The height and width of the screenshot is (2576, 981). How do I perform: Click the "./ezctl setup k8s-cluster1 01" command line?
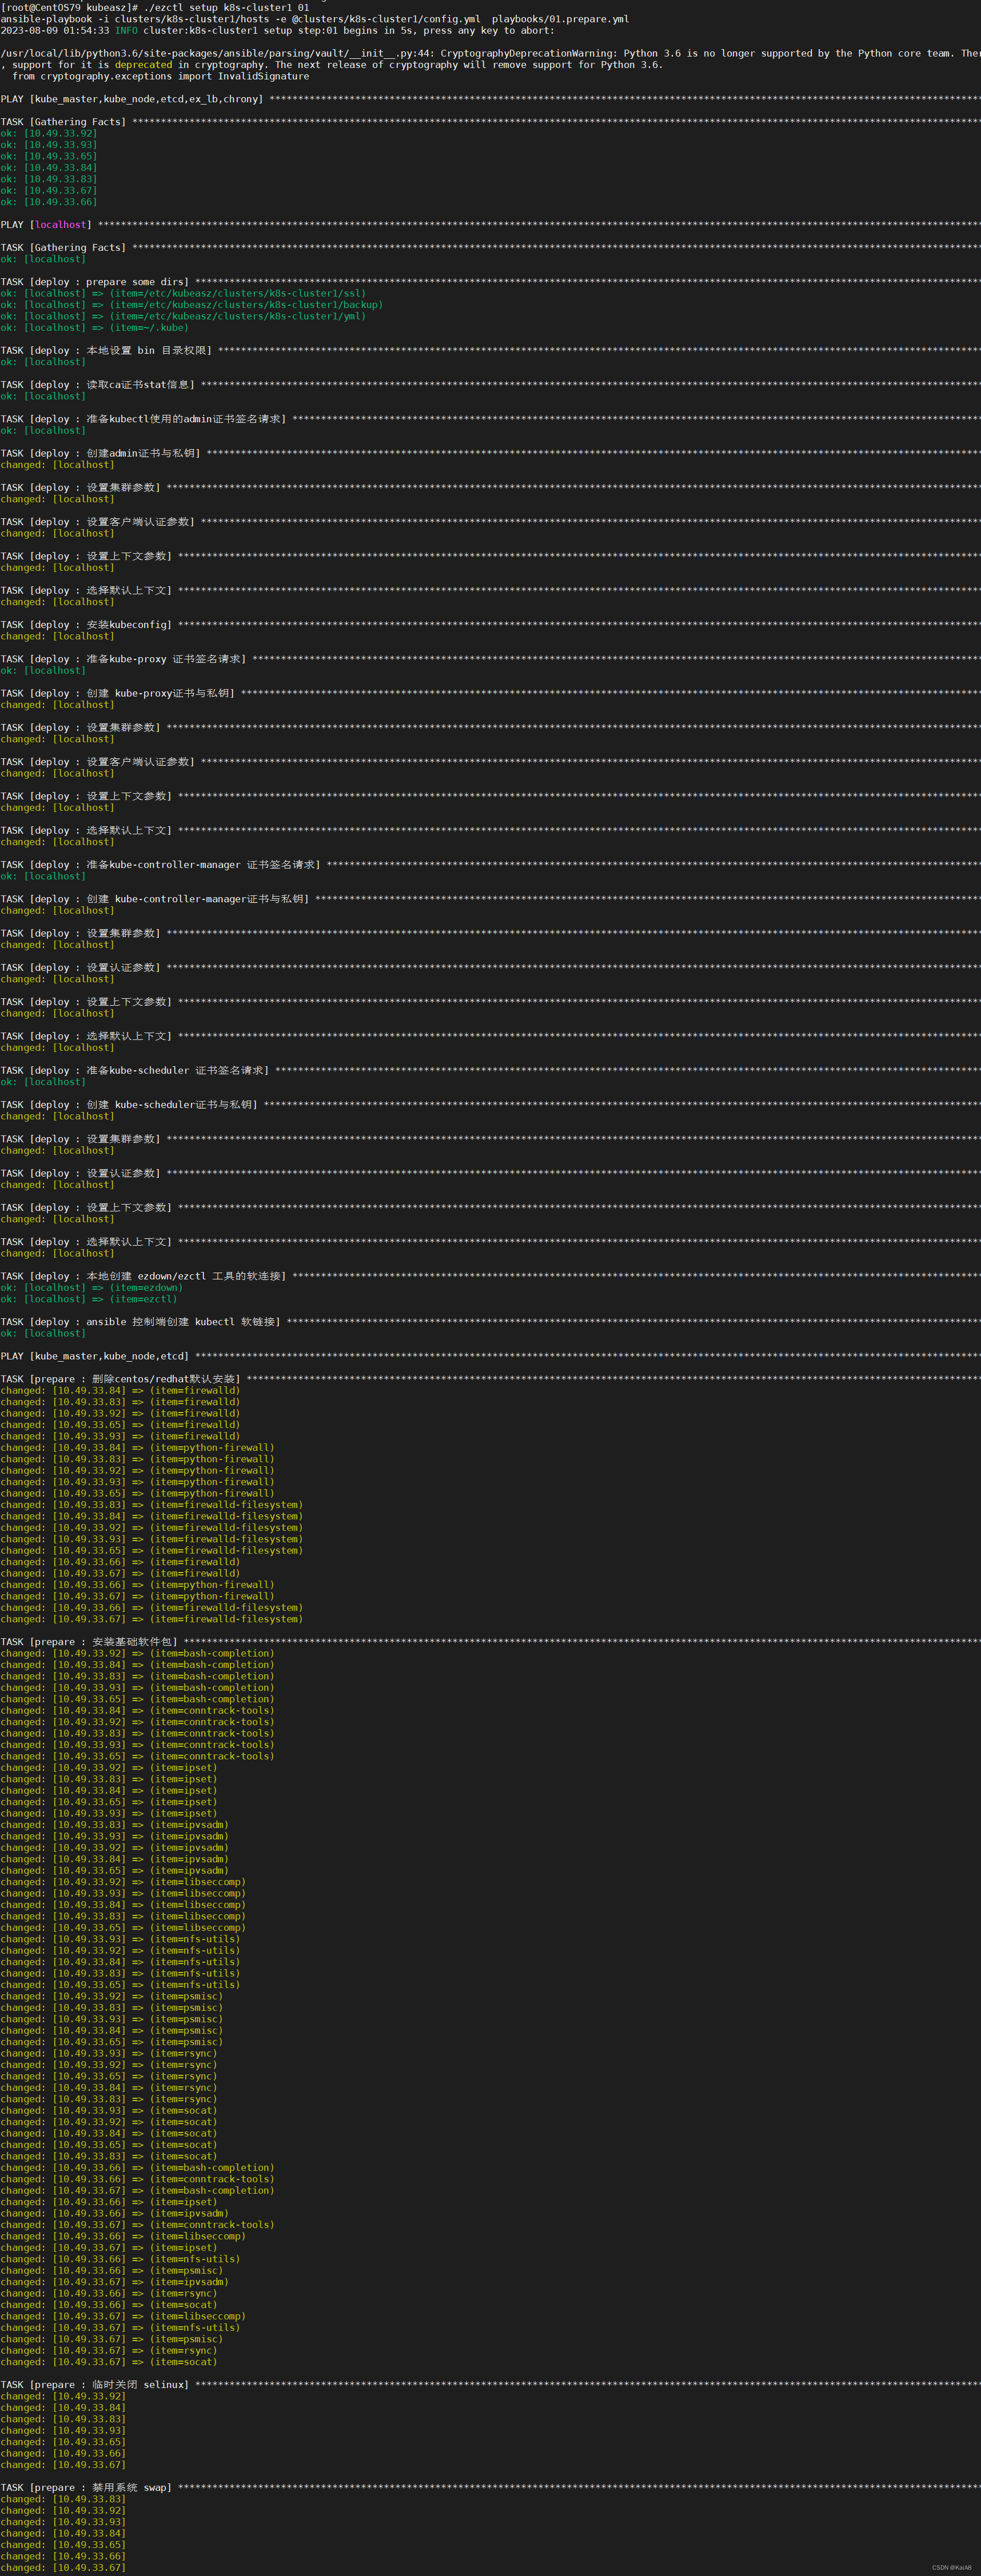tap(155, 7)
